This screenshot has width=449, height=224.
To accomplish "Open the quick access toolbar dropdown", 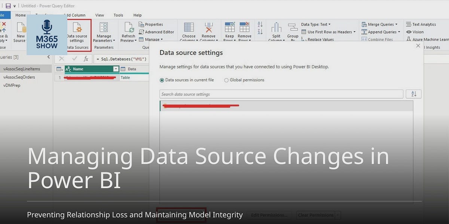I will pos(15,6).
